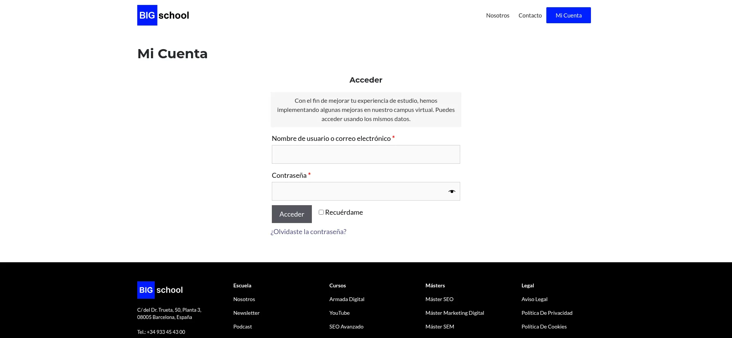Open the footer Nosotros link
The image size is (732, 338).
(244, 299)
